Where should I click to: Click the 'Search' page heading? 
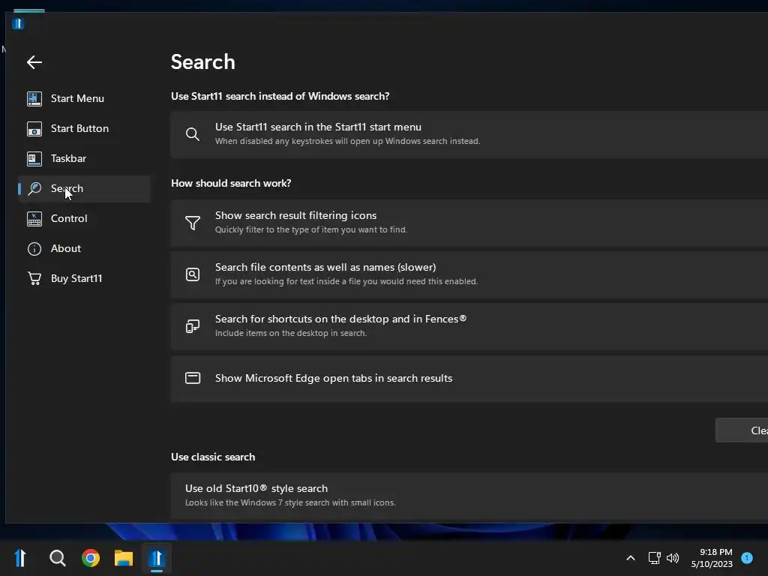[202, 62]
